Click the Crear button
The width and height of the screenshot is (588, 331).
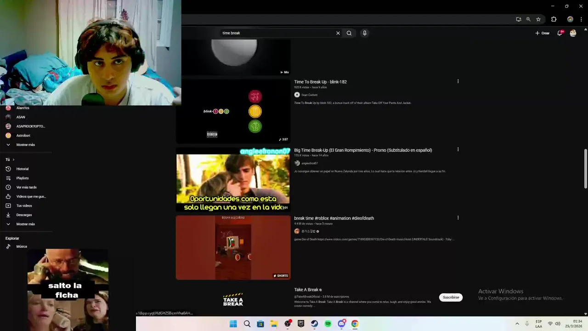[543, 33]
